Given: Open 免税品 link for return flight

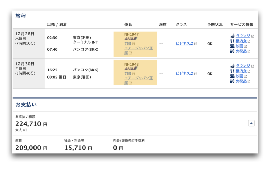Looking at the screenshot, I should coord(241,81).
